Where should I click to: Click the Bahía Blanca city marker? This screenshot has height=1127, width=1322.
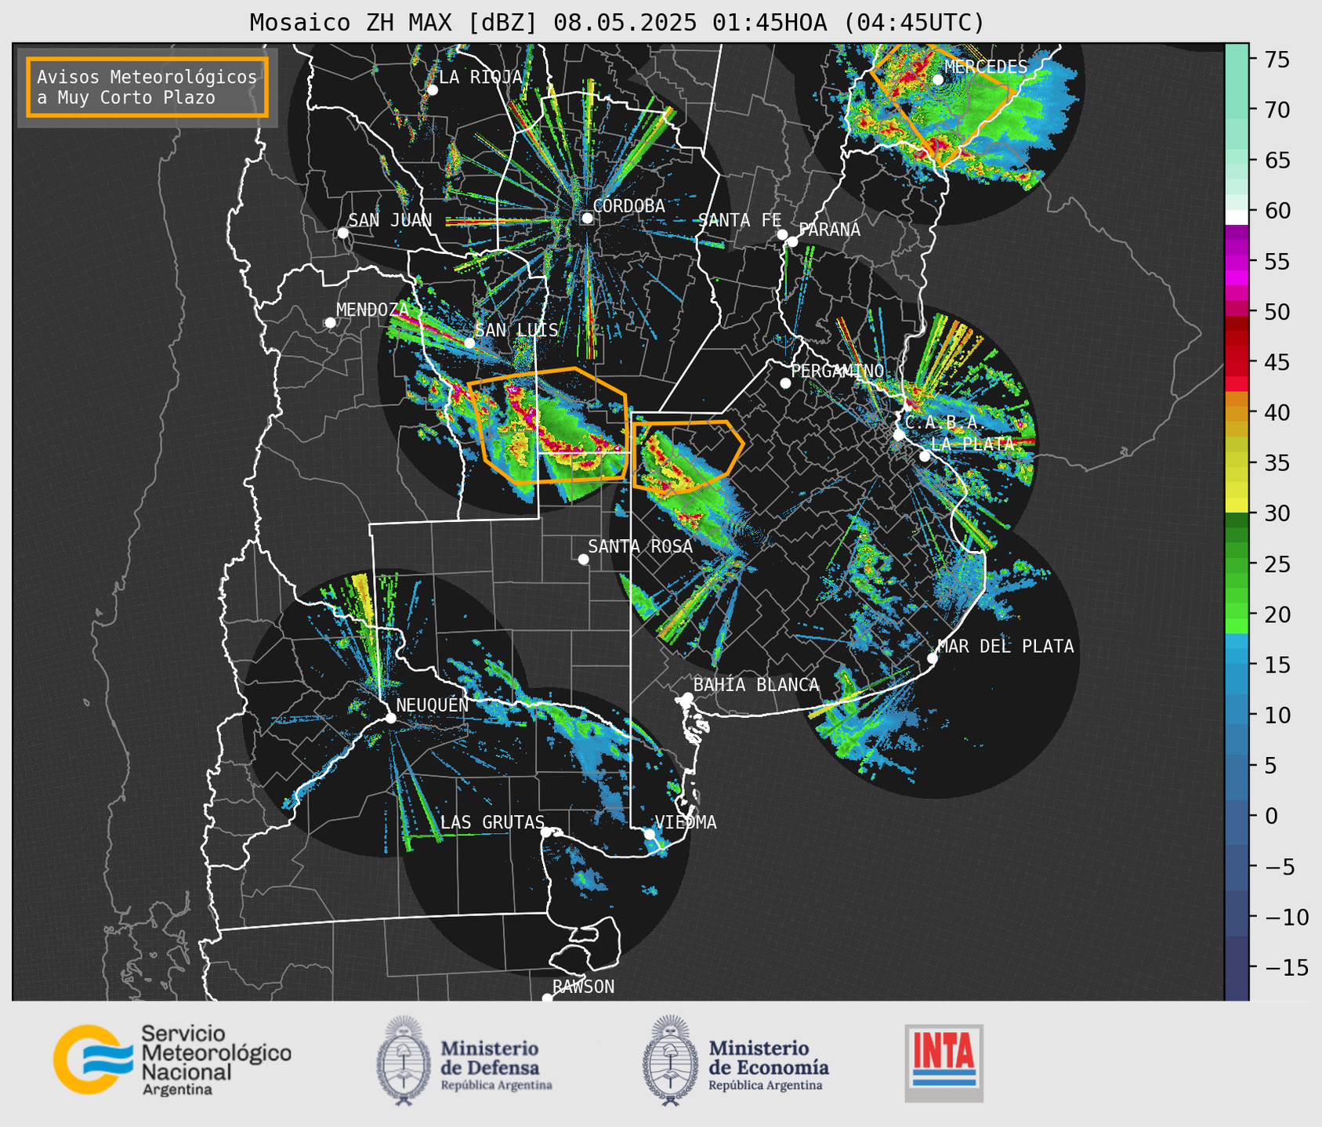click(x=687, y=698)
